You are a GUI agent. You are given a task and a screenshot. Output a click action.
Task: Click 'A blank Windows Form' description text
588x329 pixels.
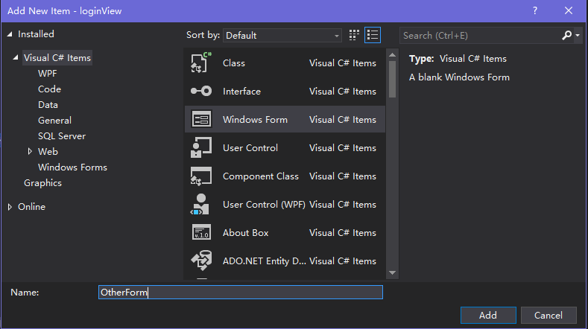(459, 77)
